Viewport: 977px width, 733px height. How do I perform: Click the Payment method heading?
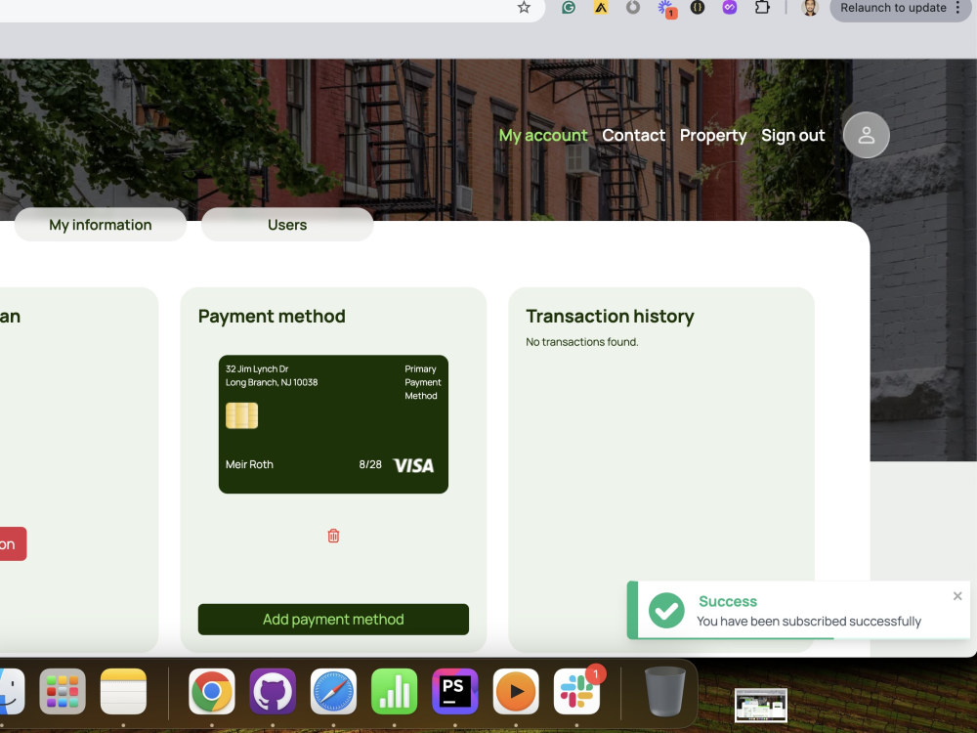[x=272, y=316]
